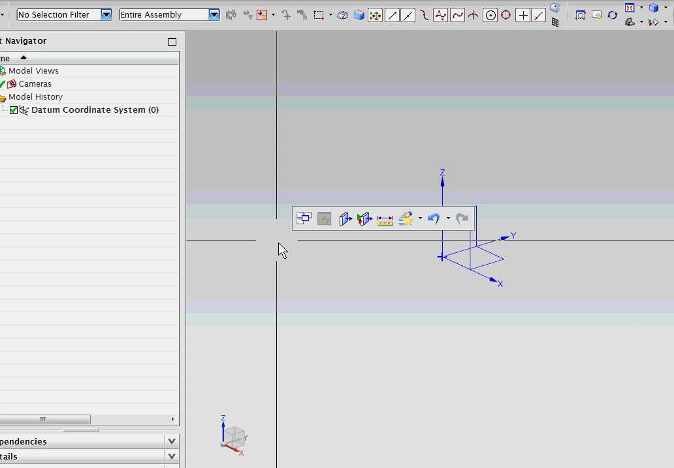Click the blue solid cube toolbar icon
The image size is (674, 468).
point(359,16)
